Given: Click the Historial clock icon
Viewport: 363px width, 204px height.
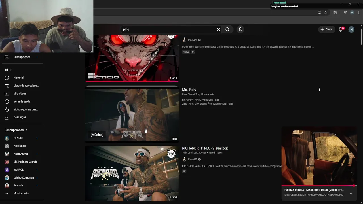Looking at the screenshot, I should tap(7, 78).
